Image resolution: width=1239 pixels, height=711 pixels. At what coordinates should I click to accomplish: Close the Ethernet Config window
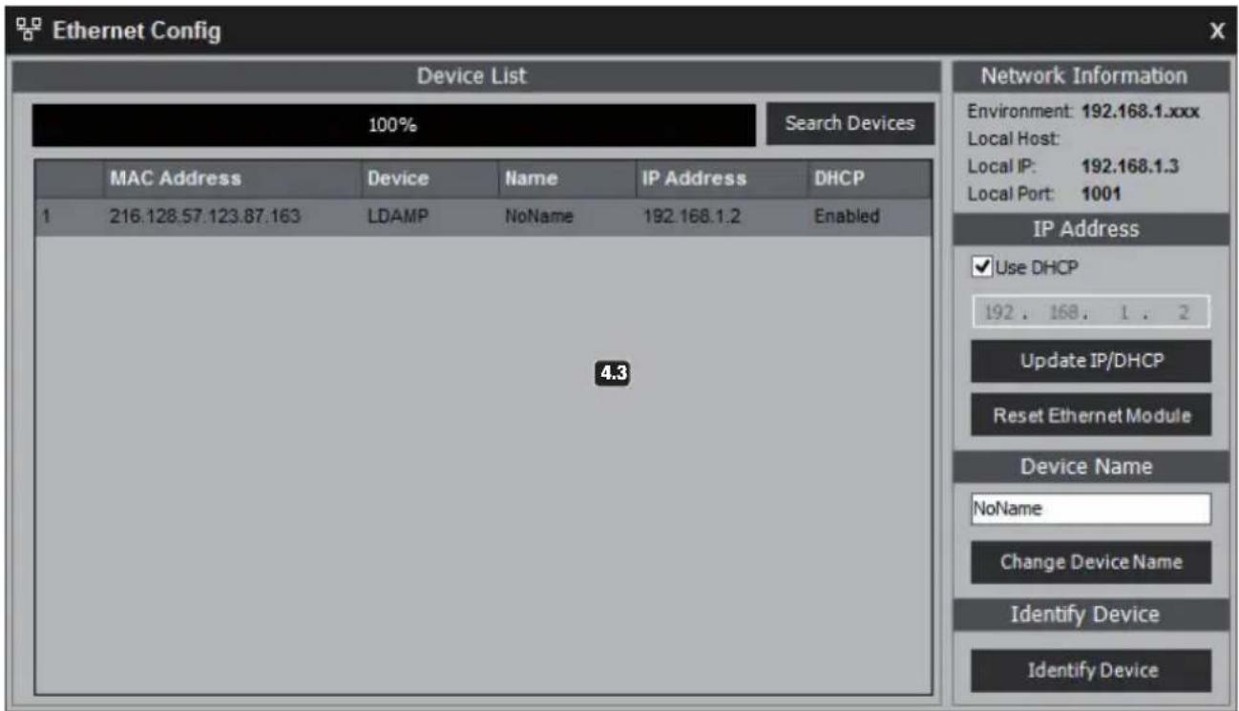pyautogui.click(x=1217, y=31)
